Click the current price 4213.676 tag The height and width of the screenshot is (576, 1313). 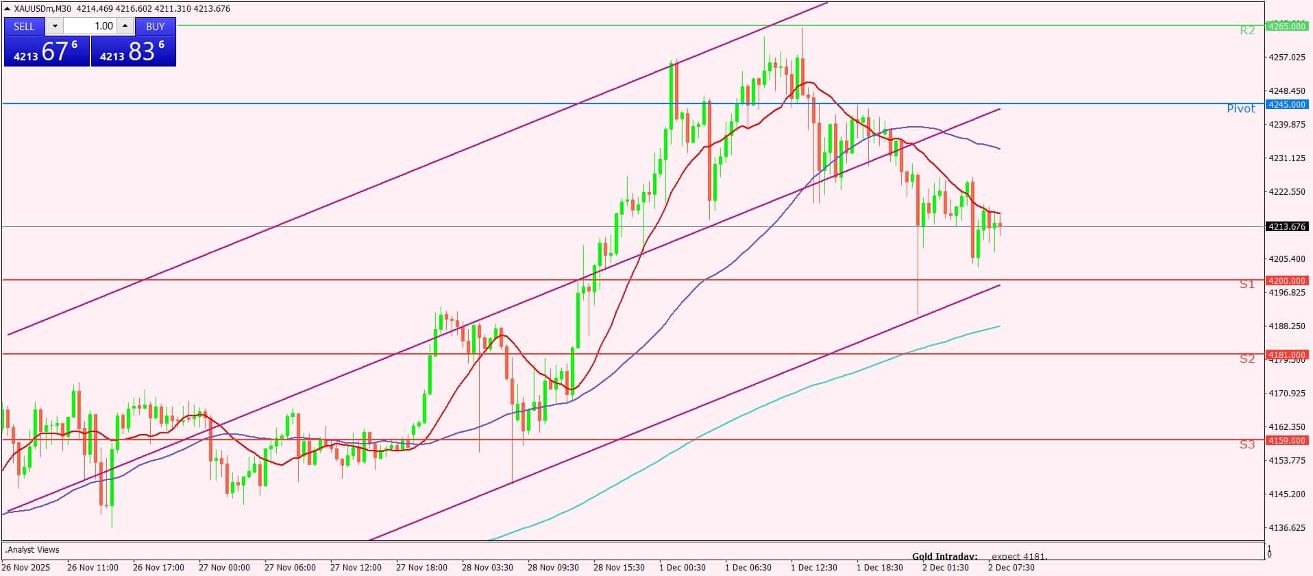click(x=1287, y=226)
